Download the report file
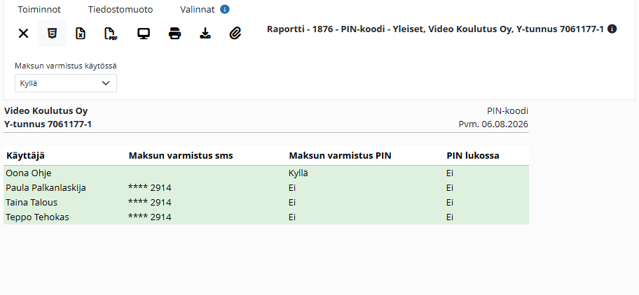Image resolution: width=639 pixels, height=295 pixels. pos(205,34)
